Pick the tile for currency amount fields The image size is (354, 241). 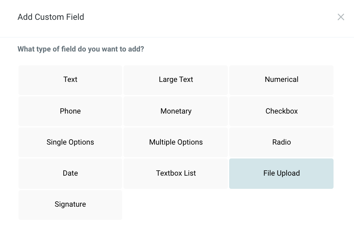[176, 111]
